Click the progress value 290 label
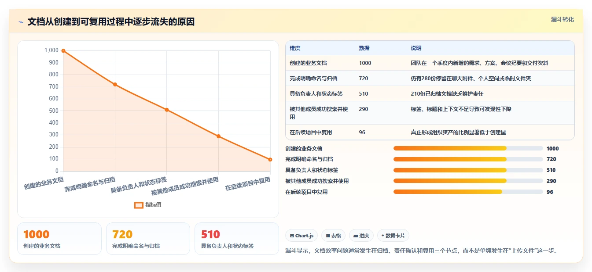Image resolution: width=592 pixels, height=272 pixels. [x=551, y=181]
